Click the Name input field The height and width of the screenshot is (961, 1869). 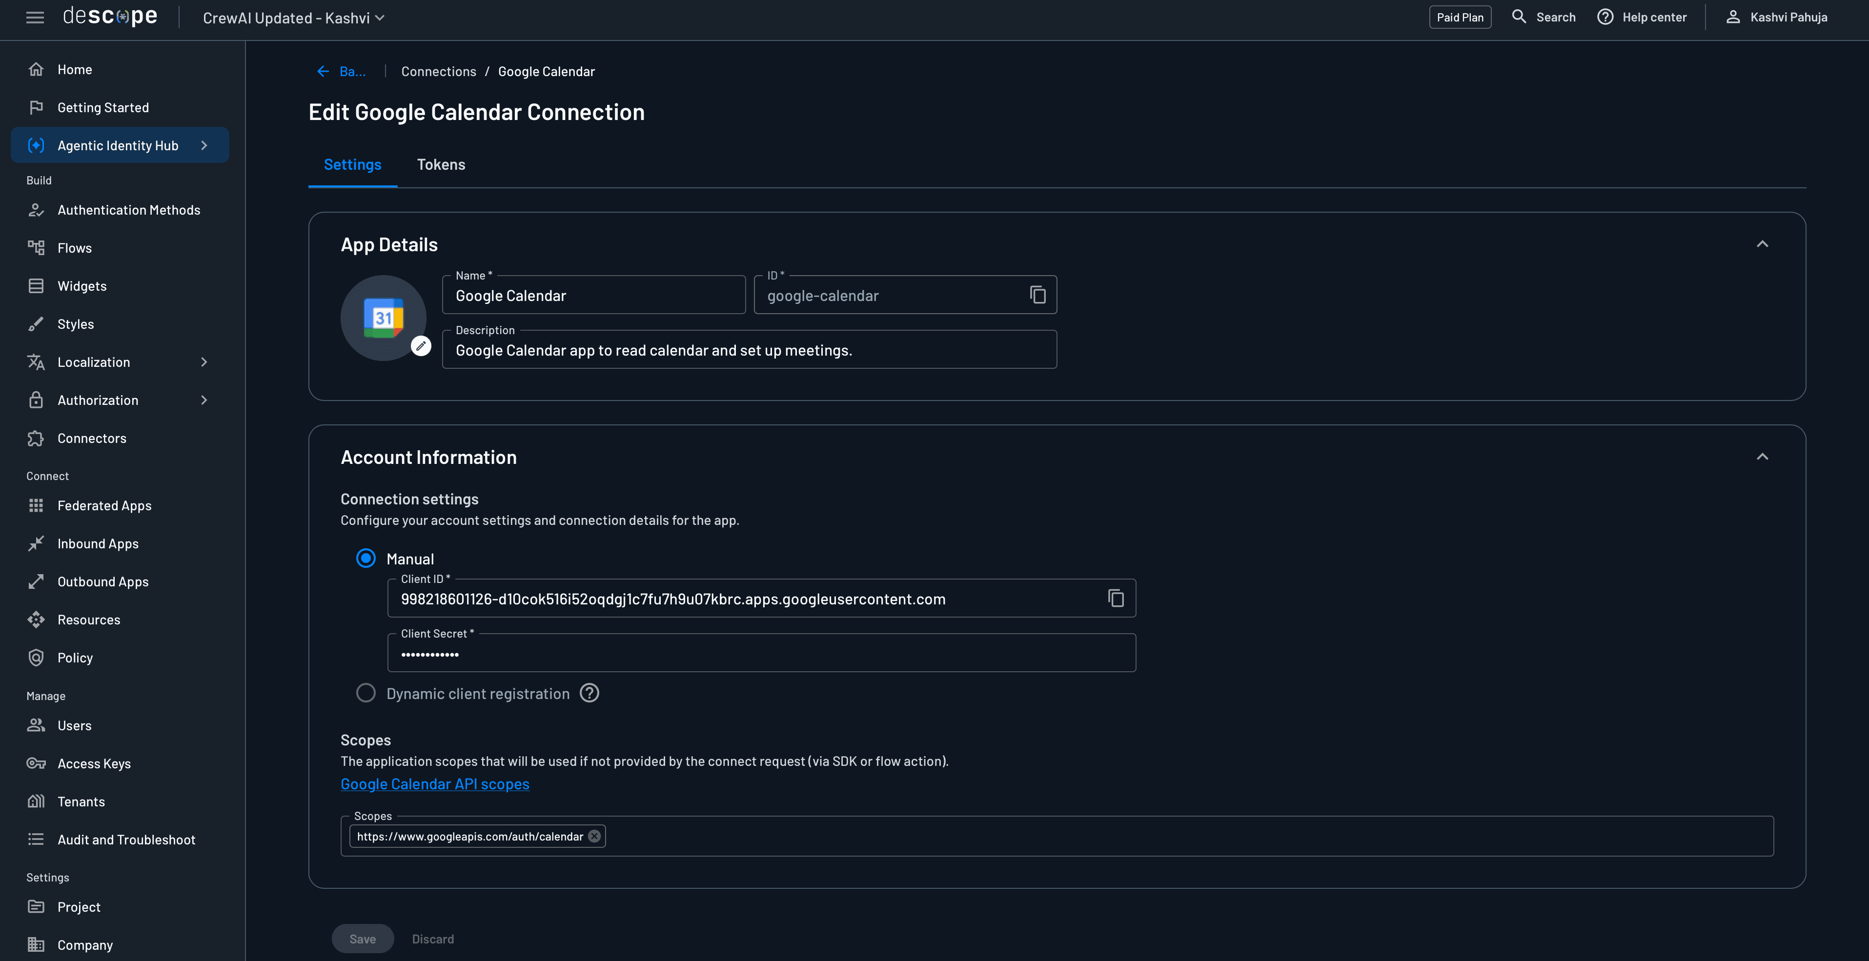593,295
